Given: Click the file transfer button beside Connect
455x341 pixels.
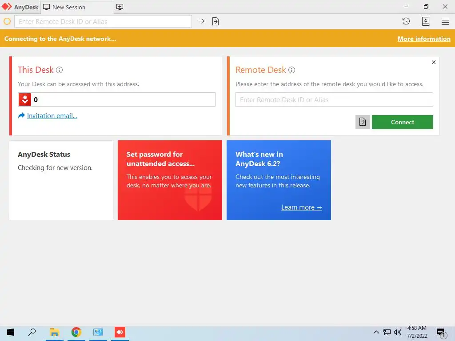Looking at the screenshot, I should point(363,122).
